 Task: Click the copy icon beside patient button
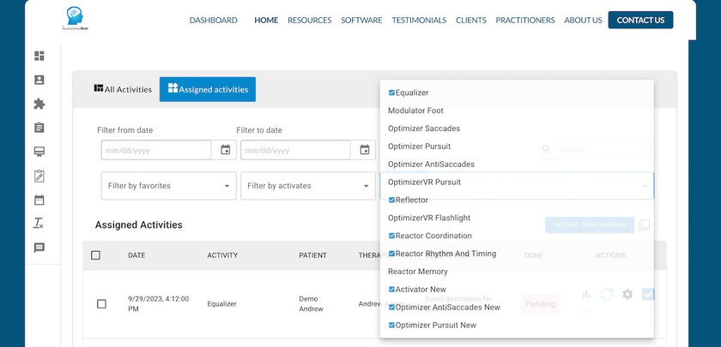(x=645, y=224)
